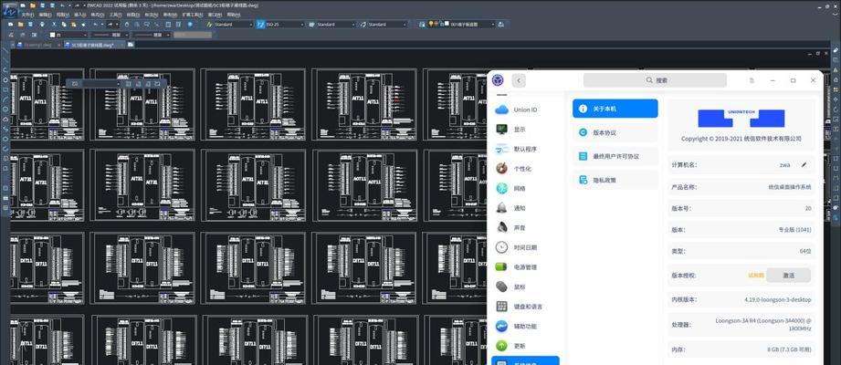Viewport: 841px width, 365px height.
Task: Open 辅助功能 accessibility settings
Action: [526, 326]
